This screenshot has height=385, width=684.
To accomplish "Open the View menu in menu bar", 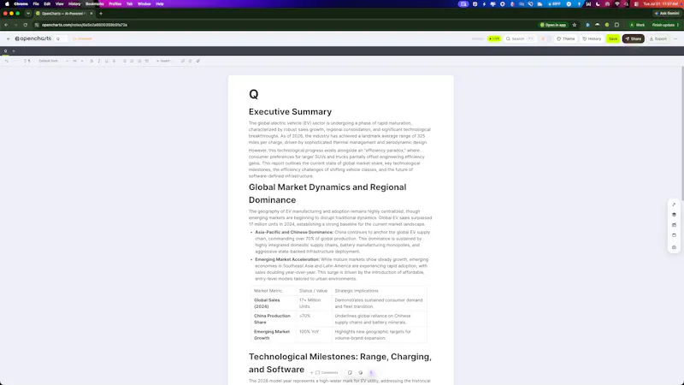I will [x=59, y=4].
